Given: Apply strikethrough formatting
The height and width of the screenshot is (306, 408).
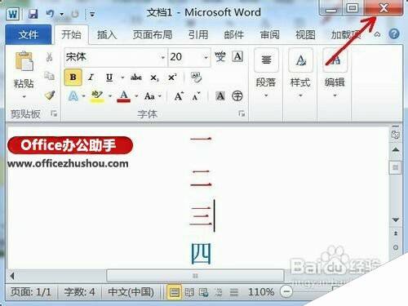Looking at the screenshot, I should point(136,78).
